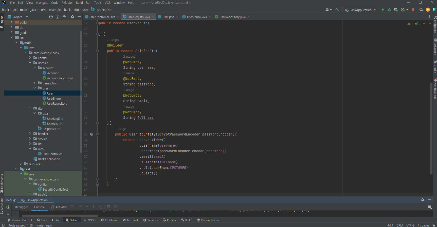437x227 pixels.
Task: Open the Problems tool window
Action: click(x=109, y=220)
